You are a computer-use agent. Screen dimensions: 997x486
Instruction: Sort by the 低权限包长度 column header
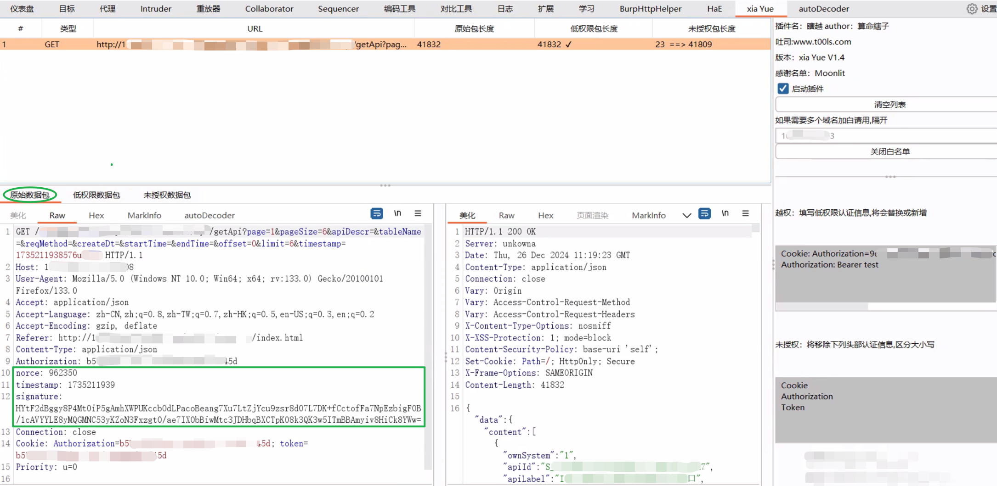point(594,28)
